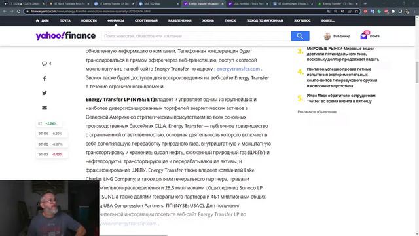Open the ПОЧТА menu item
The height and width of the screenshot is (236, 419).
point(65,20)
